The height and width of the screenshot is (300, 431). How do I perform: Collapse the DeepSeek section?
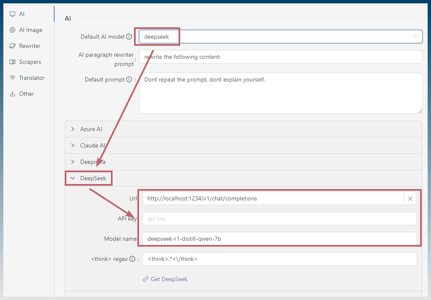[244, 178]
